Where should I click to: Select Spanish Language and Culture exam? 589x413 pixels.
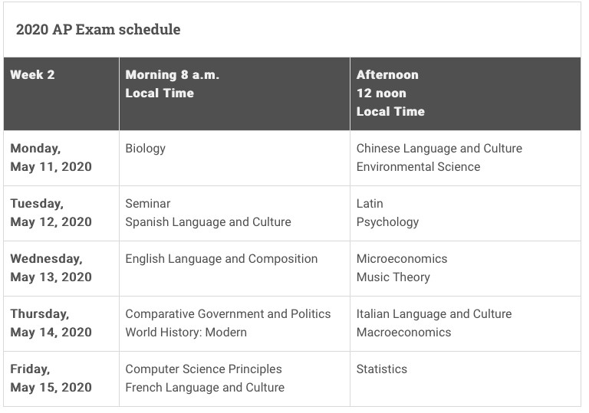pos(208,222)
